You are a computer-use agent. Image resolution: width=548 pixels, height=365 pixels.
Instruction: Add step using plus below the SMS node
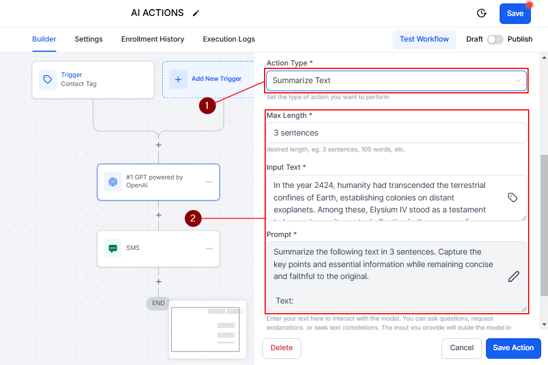point(159,282)
